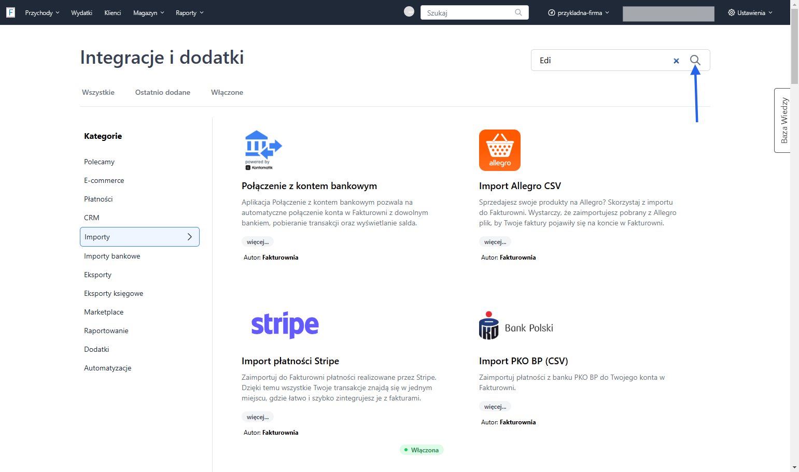Select the Płatności category
The width and height of the screenshot is (799, 472).
tap(99, 199)
